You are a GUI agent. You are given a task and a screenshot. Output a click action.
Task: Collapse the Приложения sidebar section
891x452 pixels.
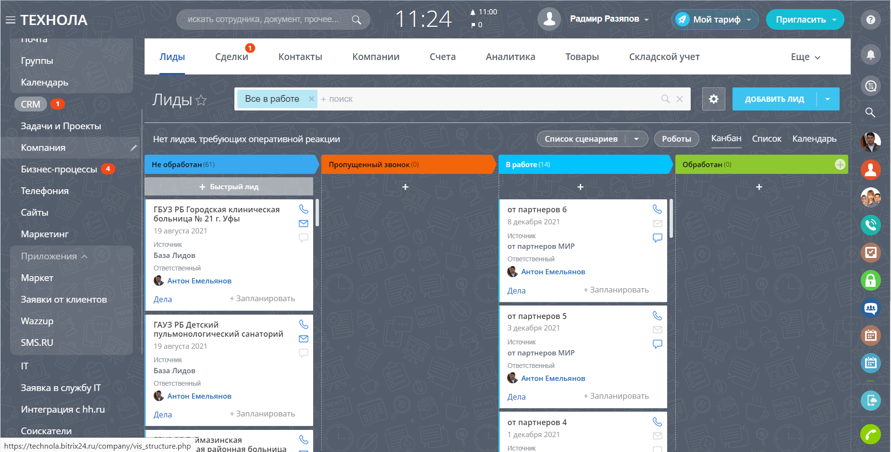click(54, 257)
